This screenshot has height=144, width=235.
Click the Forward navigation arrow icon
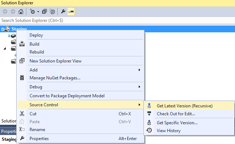point(13,12)
